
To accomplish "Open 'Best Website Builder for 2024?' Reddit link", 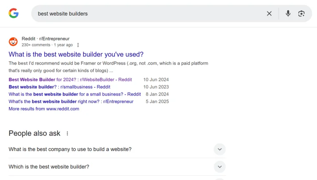I will (x=70, y=79).
